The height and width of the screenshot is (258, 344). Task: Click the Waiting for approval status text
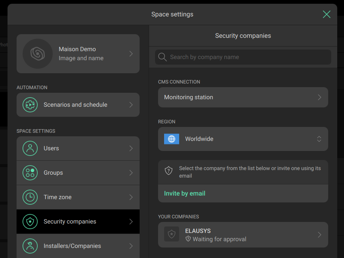(219, 239)
